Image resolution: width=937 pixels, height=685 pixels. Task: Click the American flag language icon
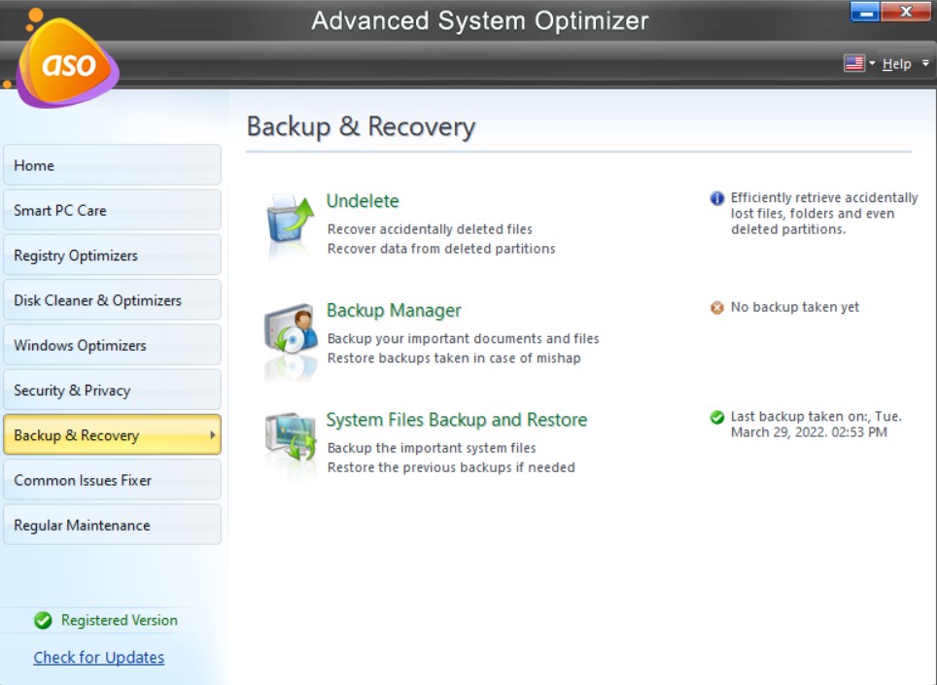click(853, 62)
